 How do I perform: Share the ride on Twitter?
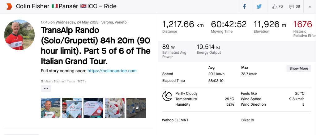coord(259,6)
